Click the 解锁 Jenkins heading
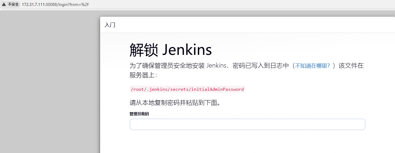 coord(170,50)
